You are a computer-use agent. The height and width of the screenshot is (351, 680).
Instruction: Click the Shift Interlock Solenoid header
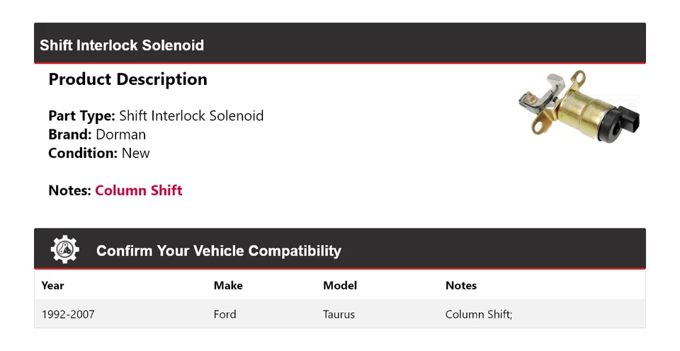[122, 45]
